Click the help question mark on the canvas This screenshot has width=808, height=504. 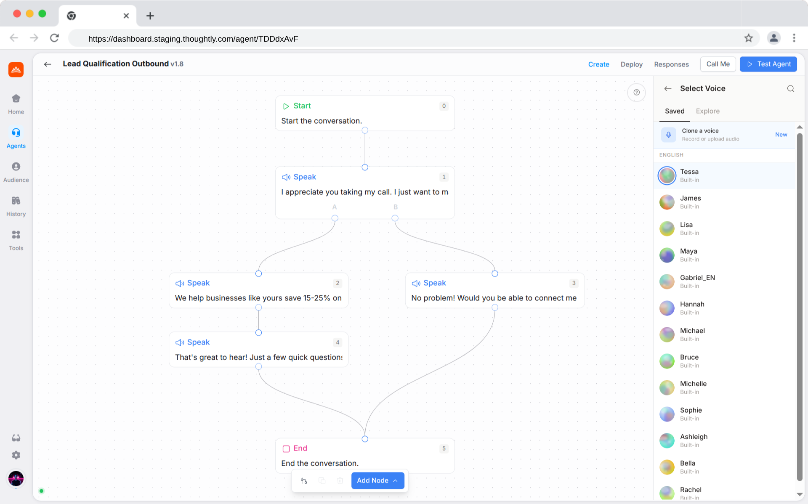pyautogui.click(x=637, y=92)
